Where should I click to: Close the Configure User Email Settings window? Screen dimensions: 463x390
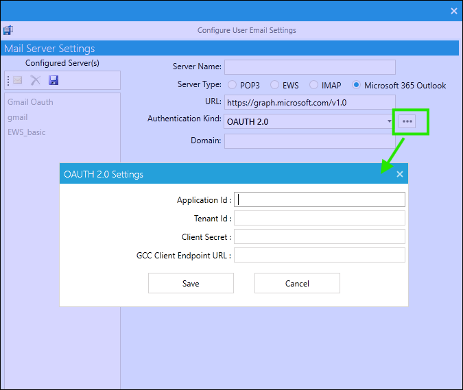(454, 11)
